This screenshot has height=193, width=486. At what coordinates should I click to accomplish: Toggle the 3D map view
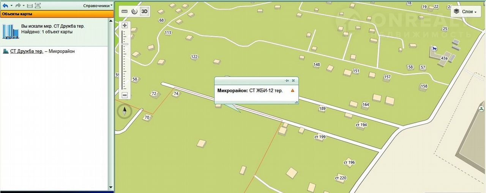click(x=144, y=11)
